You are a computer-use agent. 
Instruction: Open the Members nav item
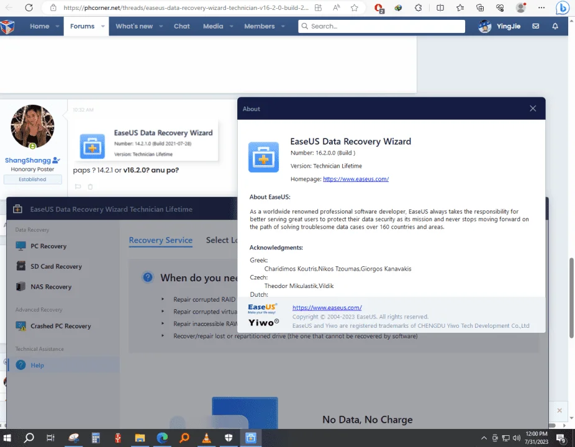[260, 27]
